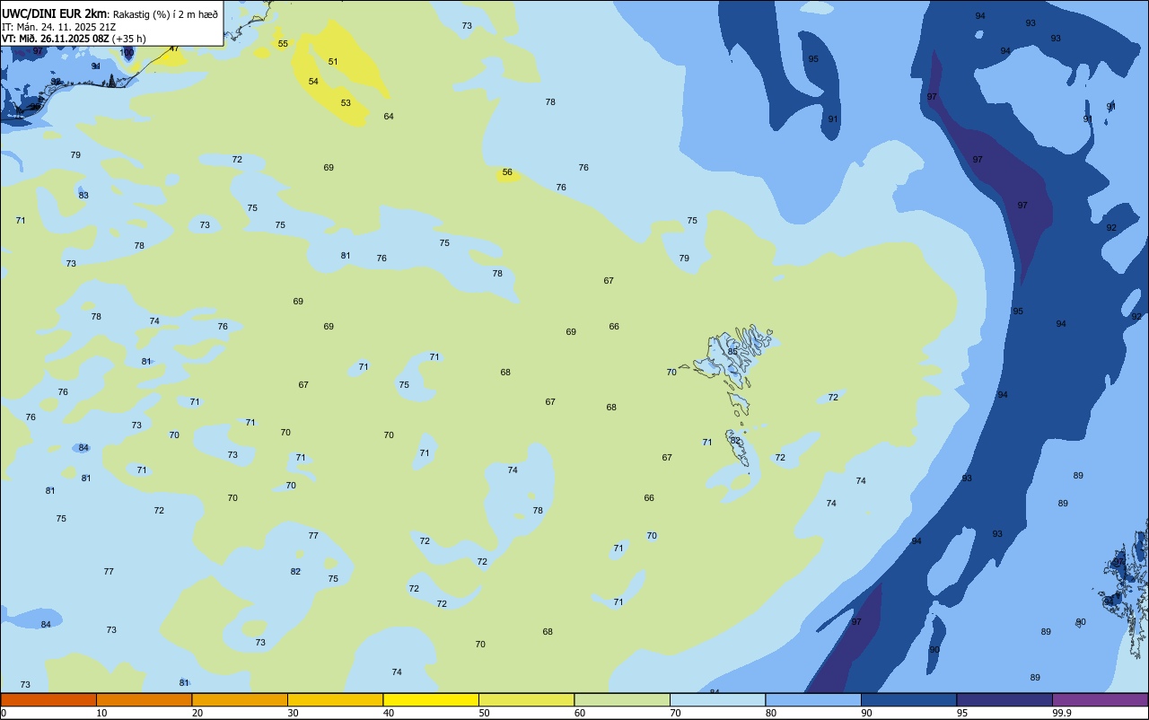The height and width of the screenshot is (720, 1149).
Task: Click the humidity value 51 in yellow area
Action: 333,62
